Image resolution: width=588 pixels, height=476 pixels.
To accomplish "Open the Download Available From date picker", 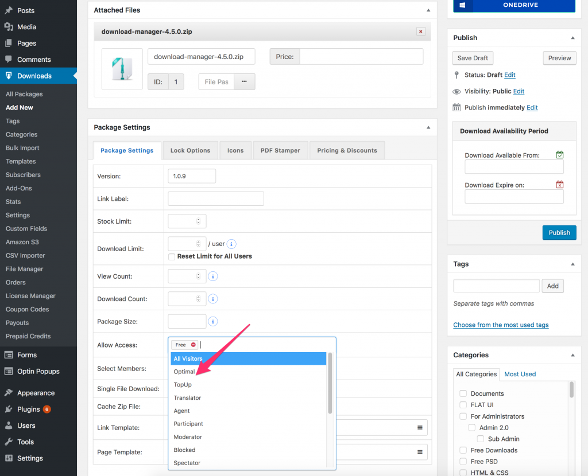I will [x=559, y=154].
